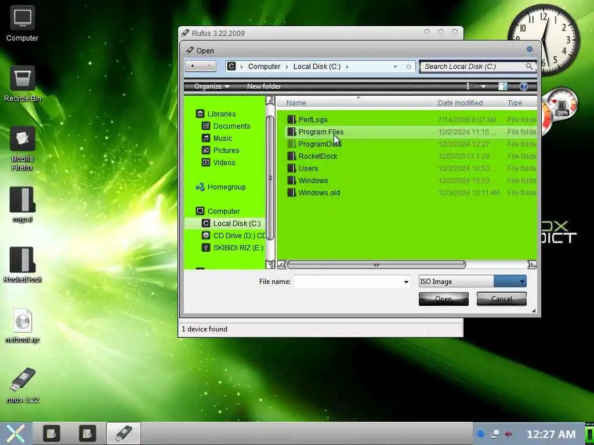Screen dimensions: 594x445
Task: Click the first notepad taskbar icon
Action: [x=51, y=433]
